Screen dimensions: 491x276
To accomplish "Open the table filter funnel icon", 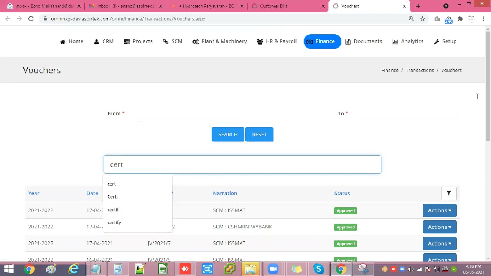I will [x=448, y=193].
